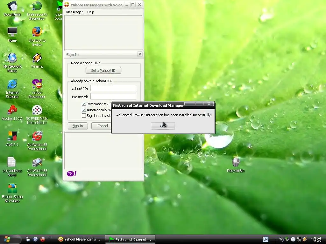
Task: Select the Home computer desktop icon
Action: pos(12,35)
